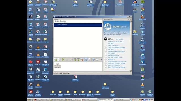Image resolution: width=181 pixels, height=101 pixels.
Task: Open the 'view top 100' games link
Action: click(x=120, y=39)
